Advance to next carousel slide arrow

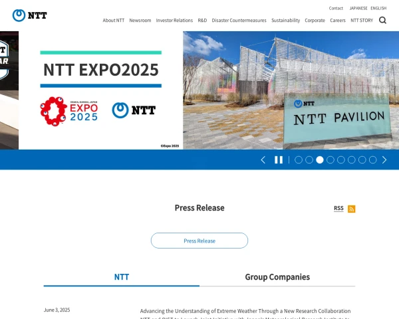pos(384,159)
